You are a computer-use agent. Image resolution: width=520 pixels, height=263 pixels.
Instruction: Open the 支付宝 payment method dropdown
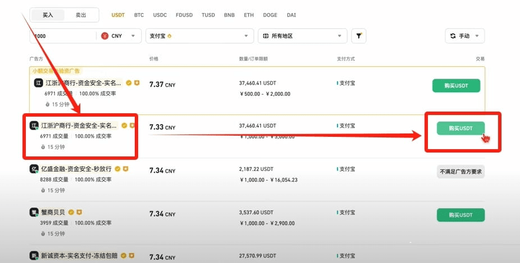click(199, 36)
